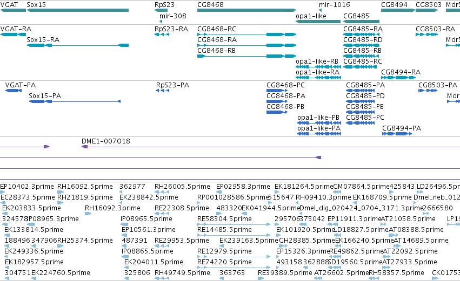Click the CG8468-PA CDS label

click(286, 96)
